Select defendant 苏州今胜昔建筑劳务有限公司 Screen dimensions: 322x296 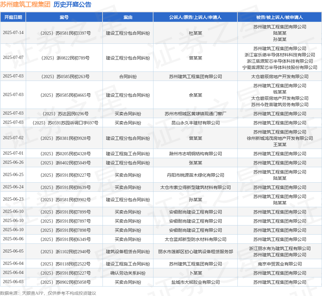point(280,105)
